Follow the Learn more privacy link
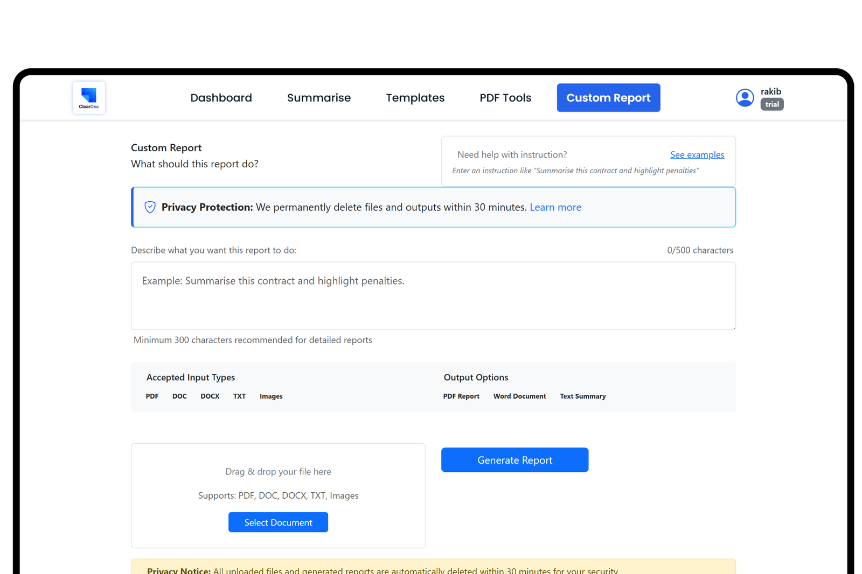The image size is (862, 574). click(555, 207)
